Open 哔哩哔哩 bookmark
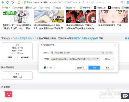The image size is (129, 102). click(x=86, y=8)
